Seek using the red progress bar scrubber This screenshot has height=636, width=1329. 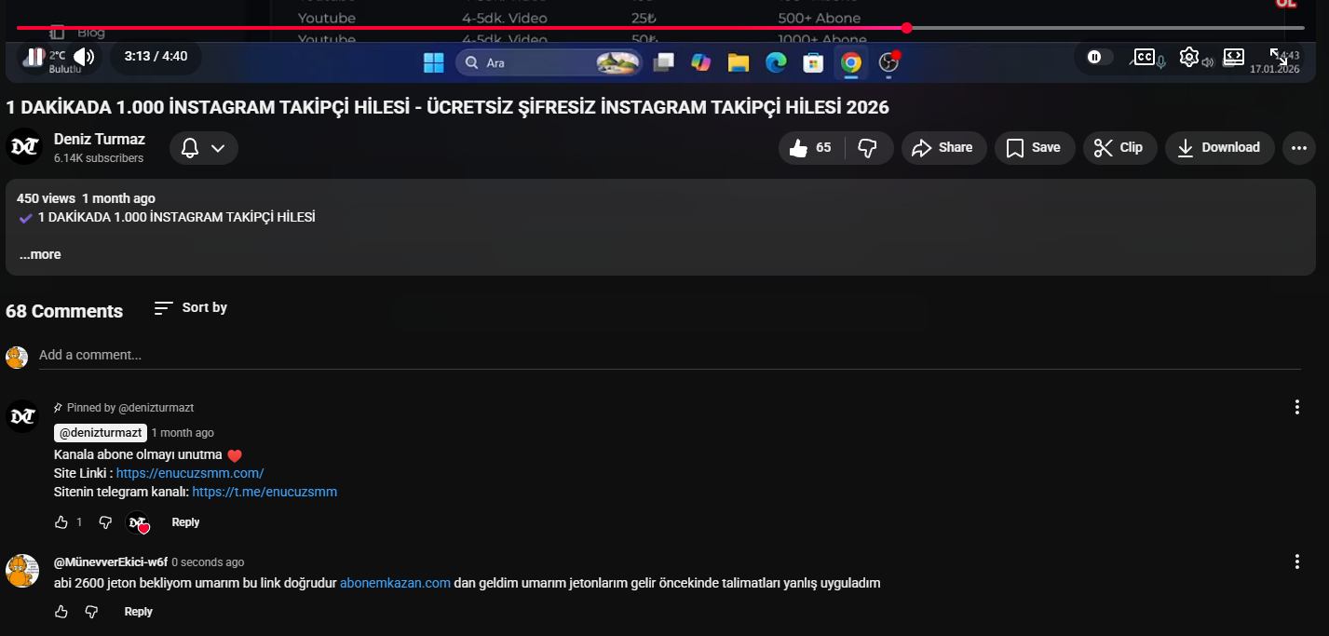[907, 28]
